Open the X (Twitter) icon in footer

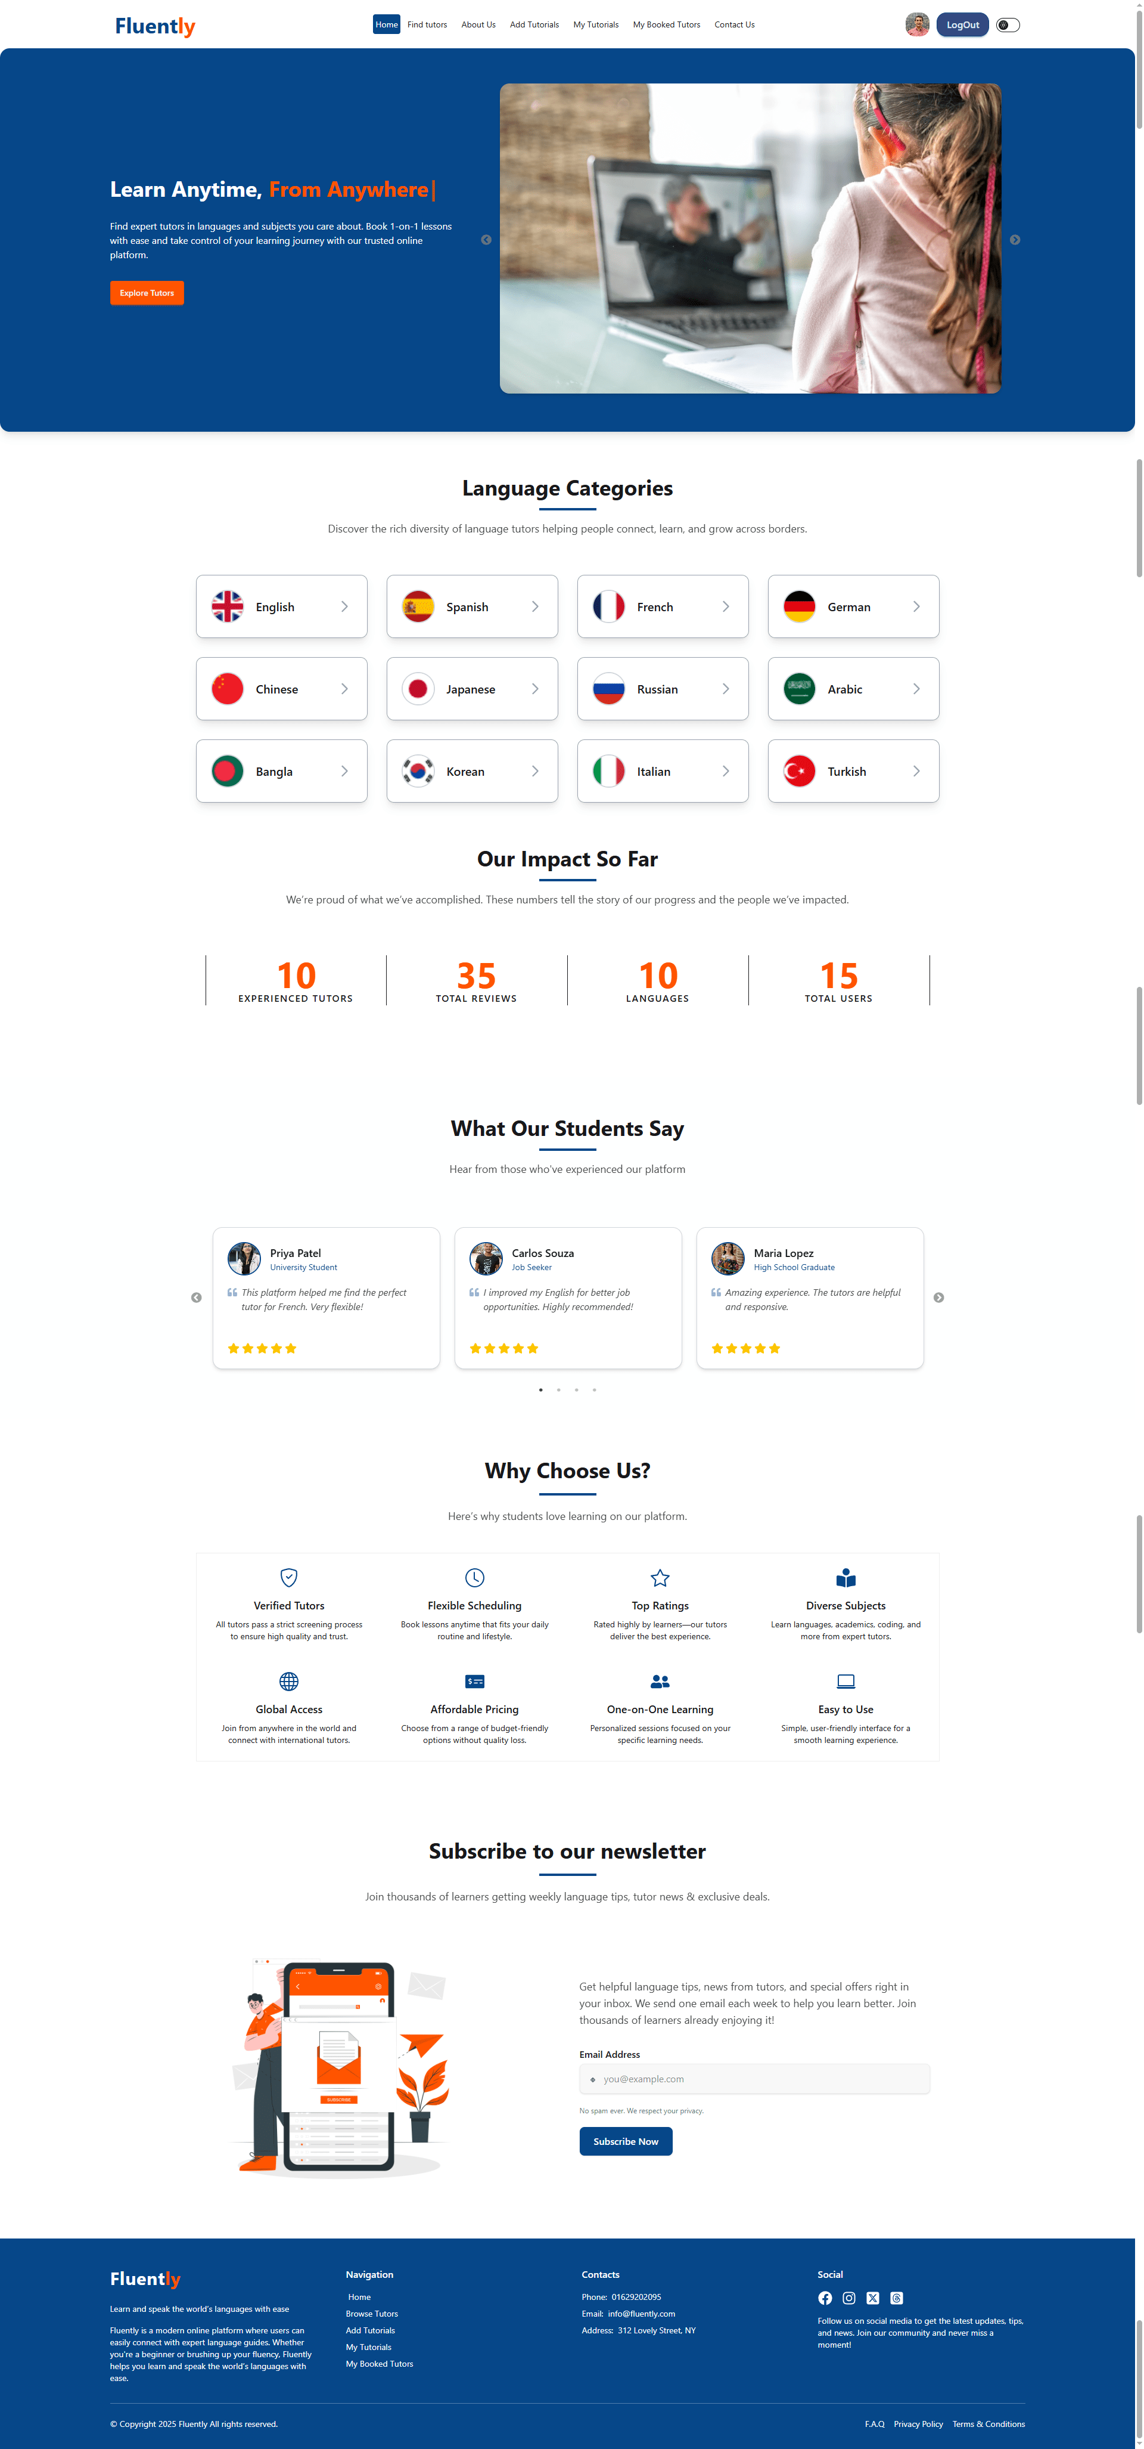(x=872, y=2298)
